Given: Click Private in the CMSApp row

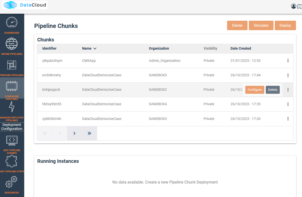Looking at the screenshot, I should click(209, 61).
